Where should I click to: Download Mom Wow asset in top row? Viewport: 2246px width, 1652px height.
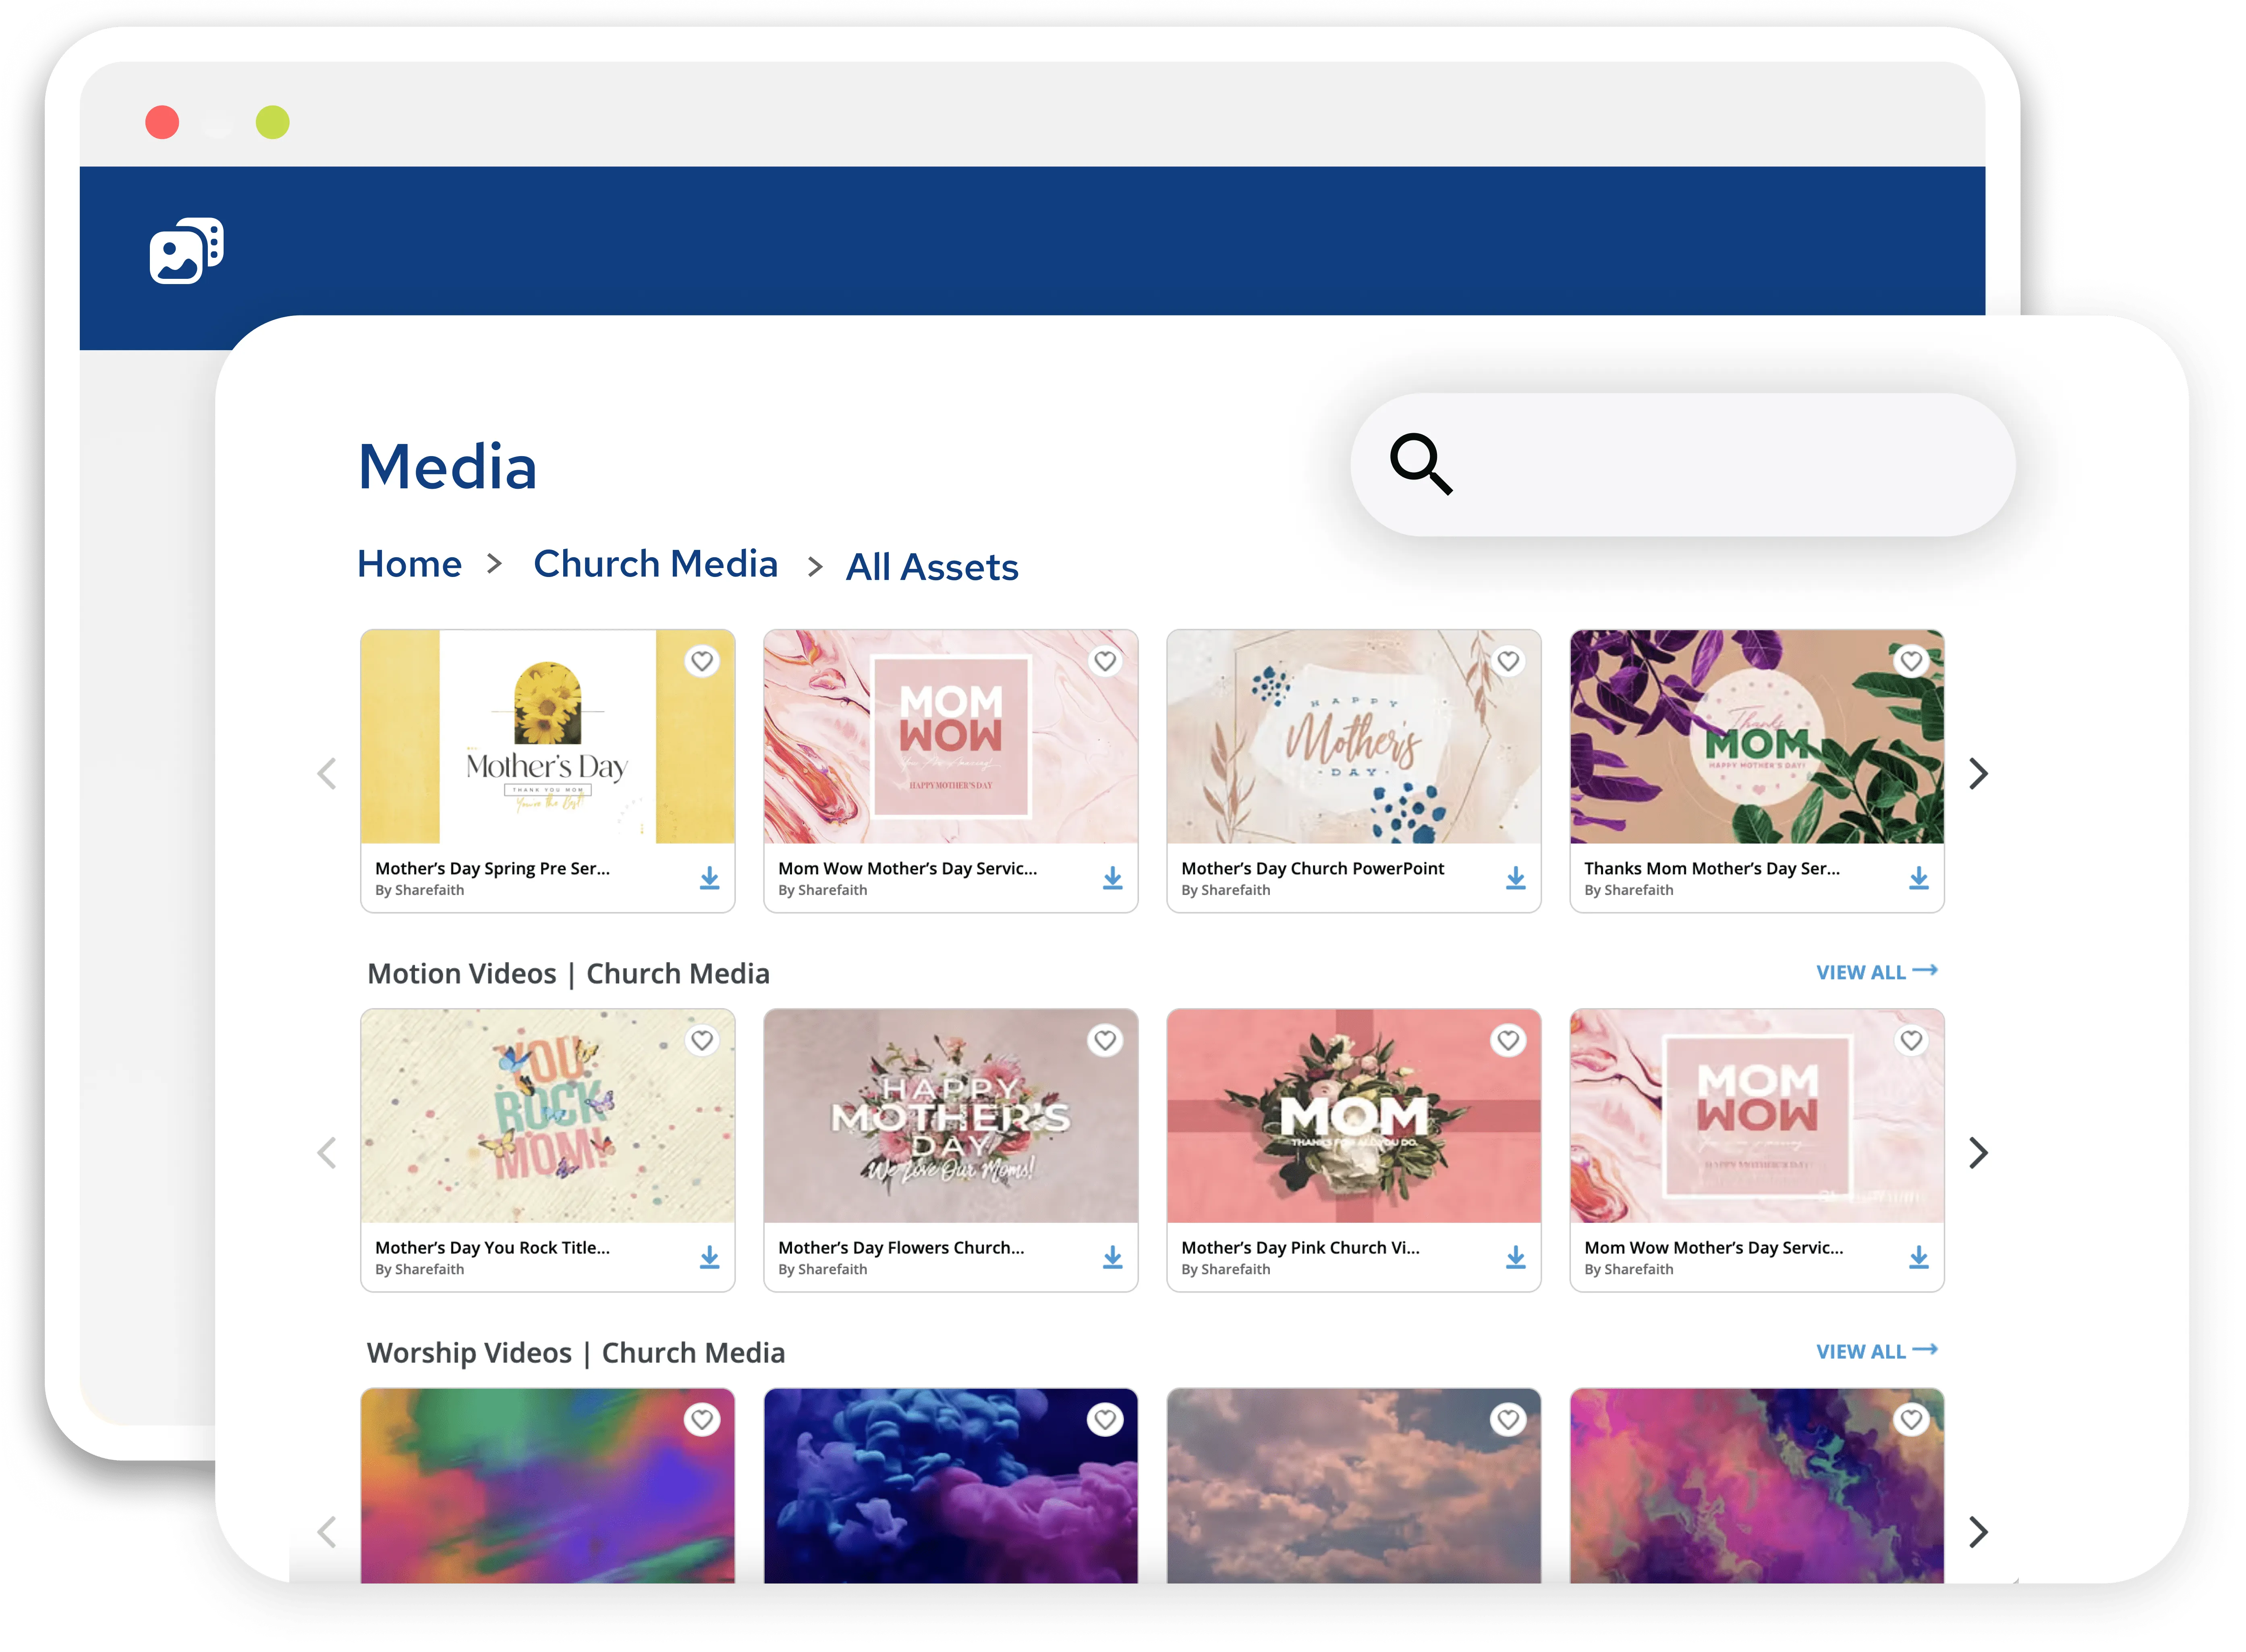pos(1112,878)
